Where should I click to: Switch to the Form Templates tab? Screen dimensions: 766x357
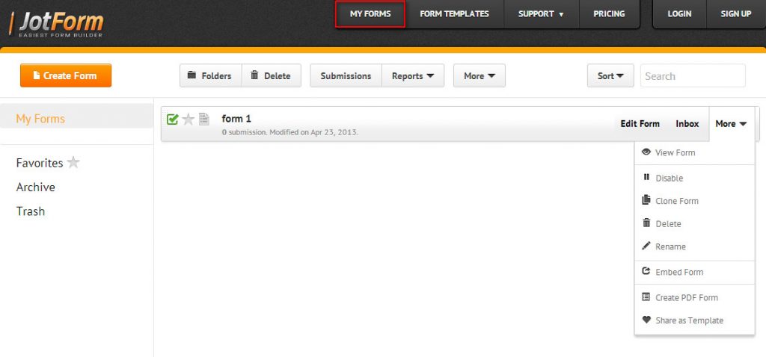(x=454, y=13)
